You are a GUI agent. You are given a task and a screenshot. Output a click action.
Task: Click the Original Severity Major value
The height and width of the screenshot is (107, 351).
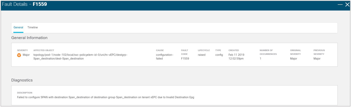(294, 59)
